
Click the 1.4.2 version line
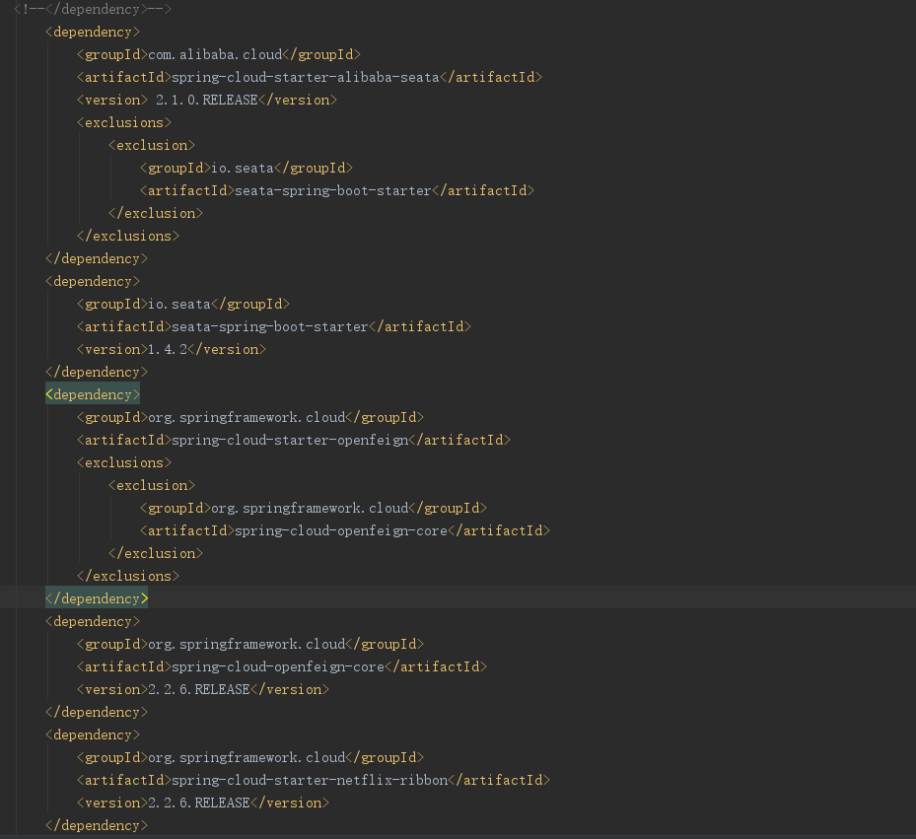(x=172, y=349)
